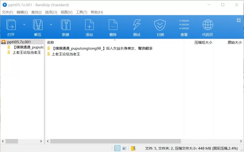Viewport: 244px width, 152px height.
Task: Click the Extract (解压) toolbar icon
Action: [x=38, y=25]
